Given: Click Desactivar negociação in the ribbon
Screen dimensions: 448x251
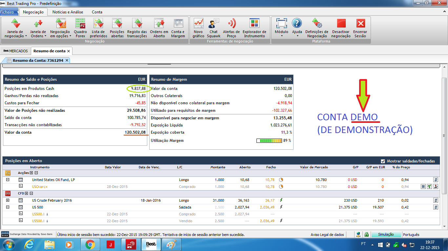Looking at the screenshot, I should [341, 28].
